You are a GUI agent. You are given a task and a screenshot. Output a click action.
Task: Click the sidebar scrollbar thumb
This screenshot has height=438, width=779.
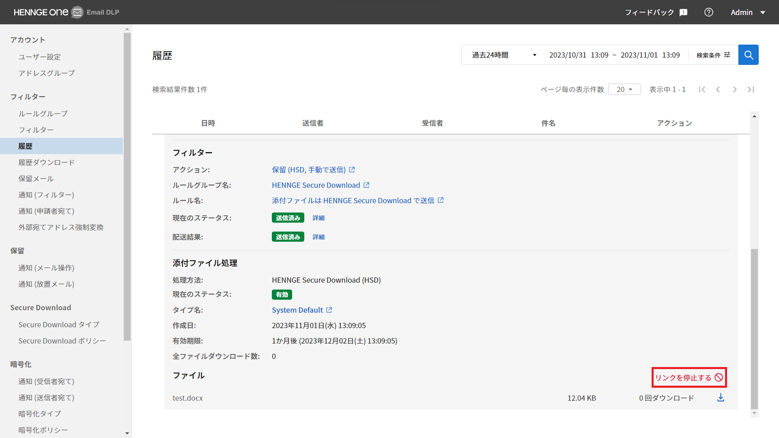coord(127,187)
